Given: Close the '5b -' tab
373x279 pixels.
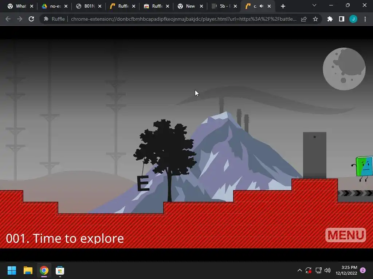Looking at the screenshot, I should coord(235,7).
